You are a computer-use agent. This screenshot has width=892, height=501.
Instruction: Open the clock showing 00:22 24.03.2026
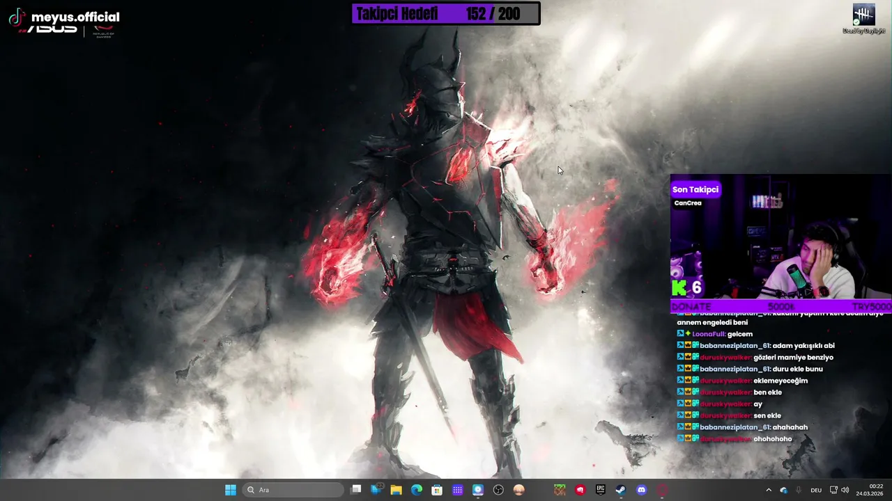point(870,490)
